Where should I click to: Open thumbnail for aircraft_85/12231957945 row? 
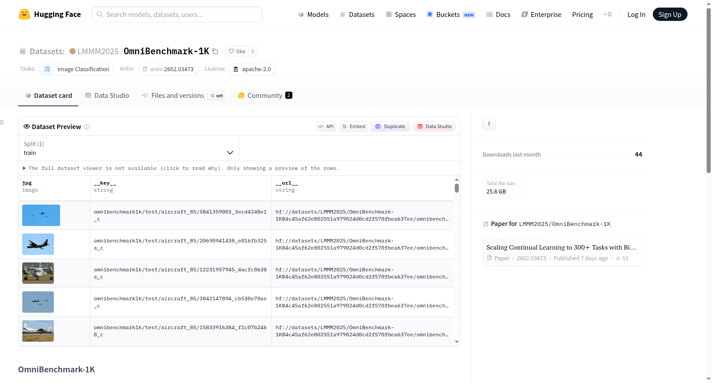pos(38,273)
